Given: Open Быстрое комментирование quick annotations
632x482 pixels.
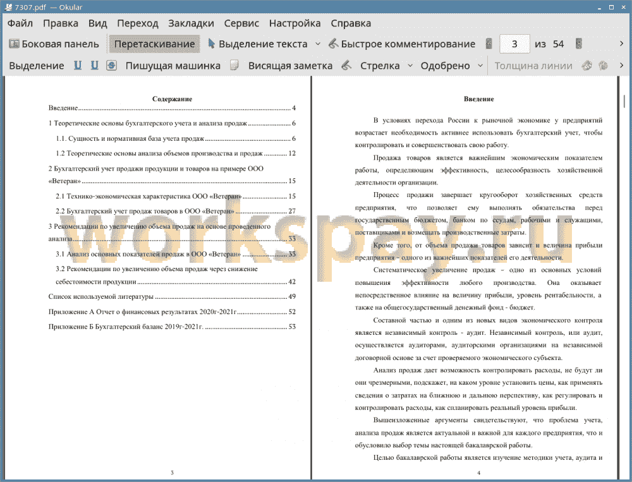Looking at the screenshot, I should click(x=402, y=44).
